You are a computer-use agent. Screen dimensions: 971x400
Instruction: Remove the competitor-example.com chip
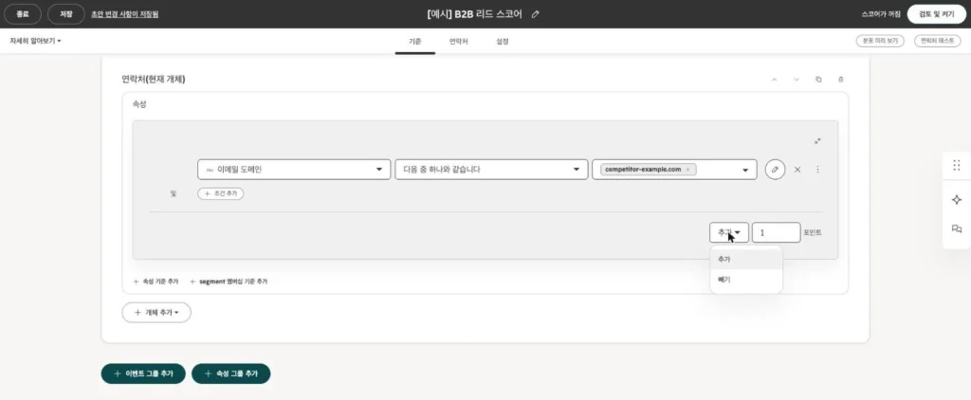[687, 170]
